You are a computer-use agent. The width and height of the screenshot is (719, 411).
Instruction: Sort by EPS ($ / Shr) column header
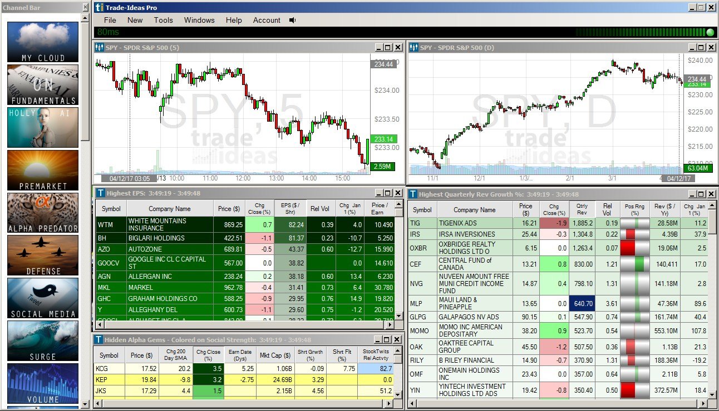[x=290, y=209]
